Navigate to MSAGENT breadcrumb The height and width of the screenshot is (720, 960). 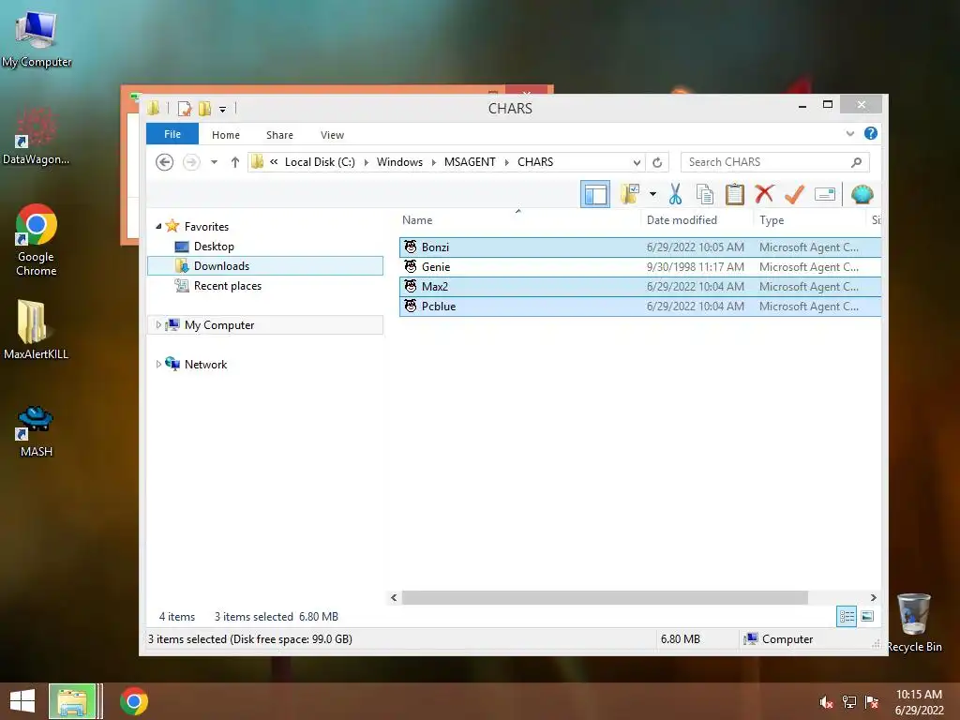pos(470,161)
